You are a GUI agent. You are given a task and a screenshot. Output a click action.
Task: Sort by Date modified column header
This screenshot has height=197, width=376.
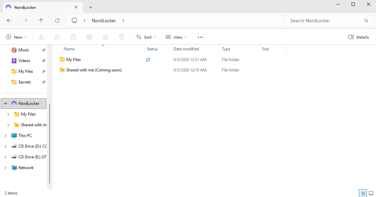186,49
